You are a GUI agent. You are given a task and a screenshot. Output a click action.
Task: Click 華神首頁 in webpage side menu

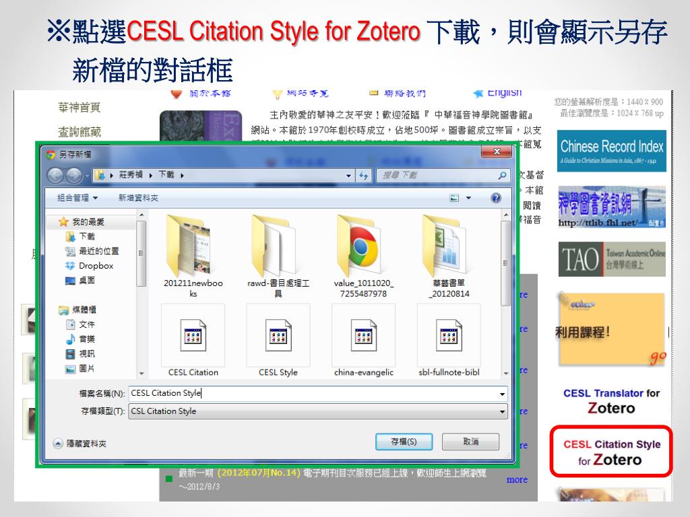80,107
